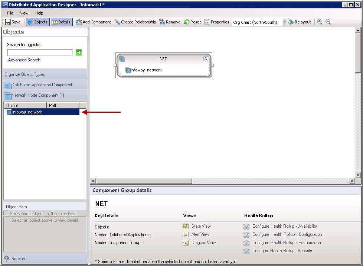This screenshot has height=266, width=363.
Task: Click the green search go arrow
Action: point(79,53)
